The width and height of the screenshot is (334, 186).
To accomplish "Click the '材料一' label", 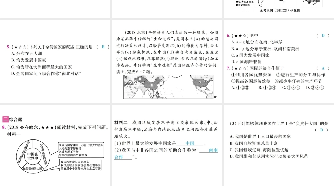I will tap(14, 134).
